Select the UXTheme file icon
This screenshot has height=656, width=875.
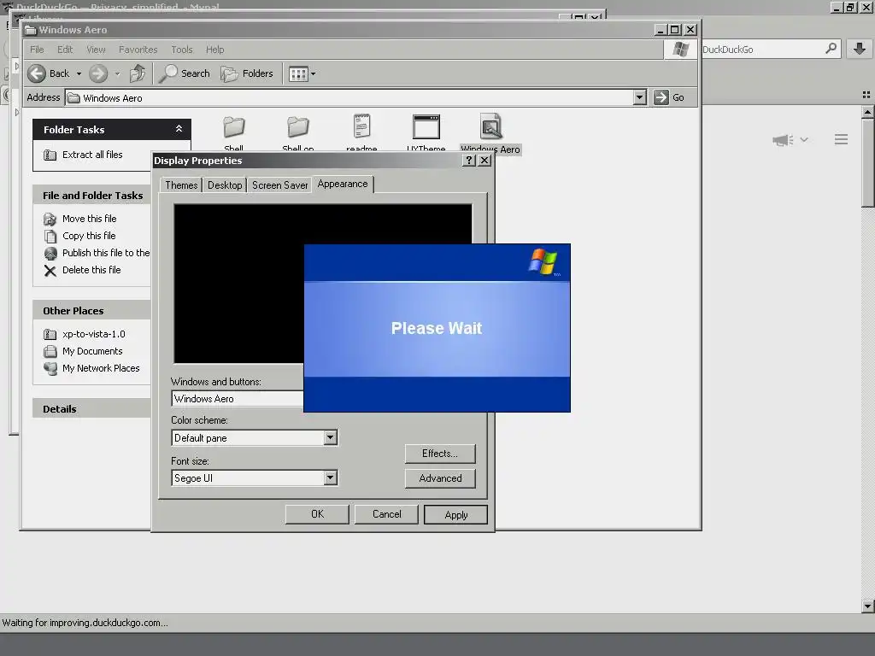point(426,127)
